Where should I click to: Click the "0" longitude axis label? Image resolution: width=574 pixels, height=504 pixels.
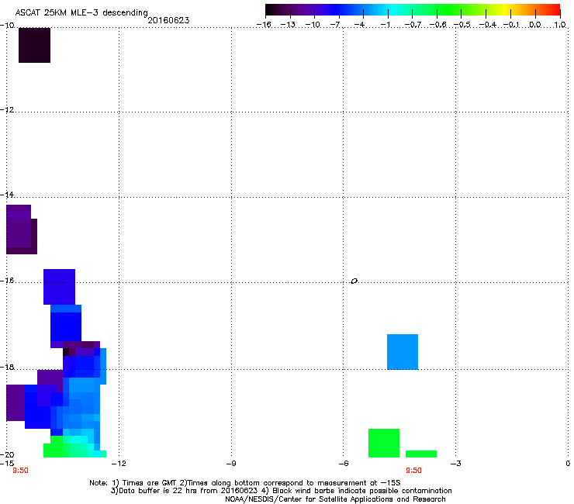pyautogui.click(x=568, y=464)
